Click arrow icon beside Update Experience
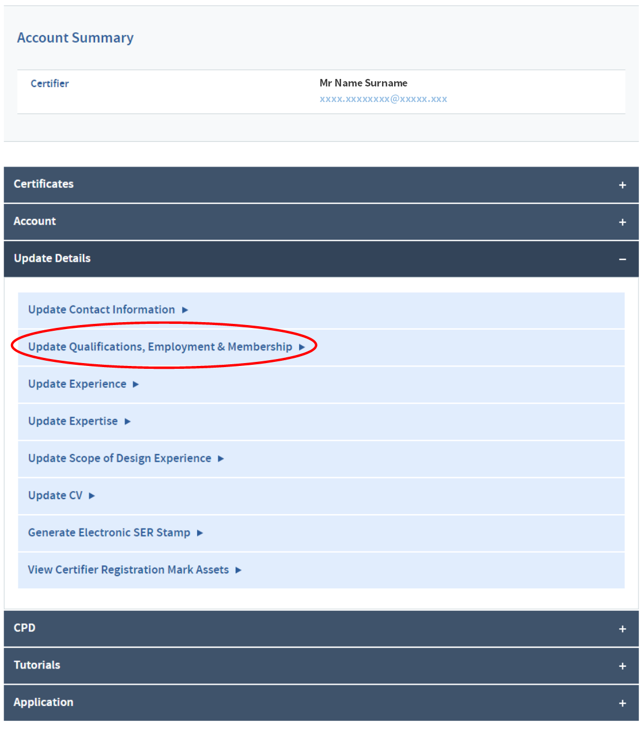 click(x=136, y=384)
